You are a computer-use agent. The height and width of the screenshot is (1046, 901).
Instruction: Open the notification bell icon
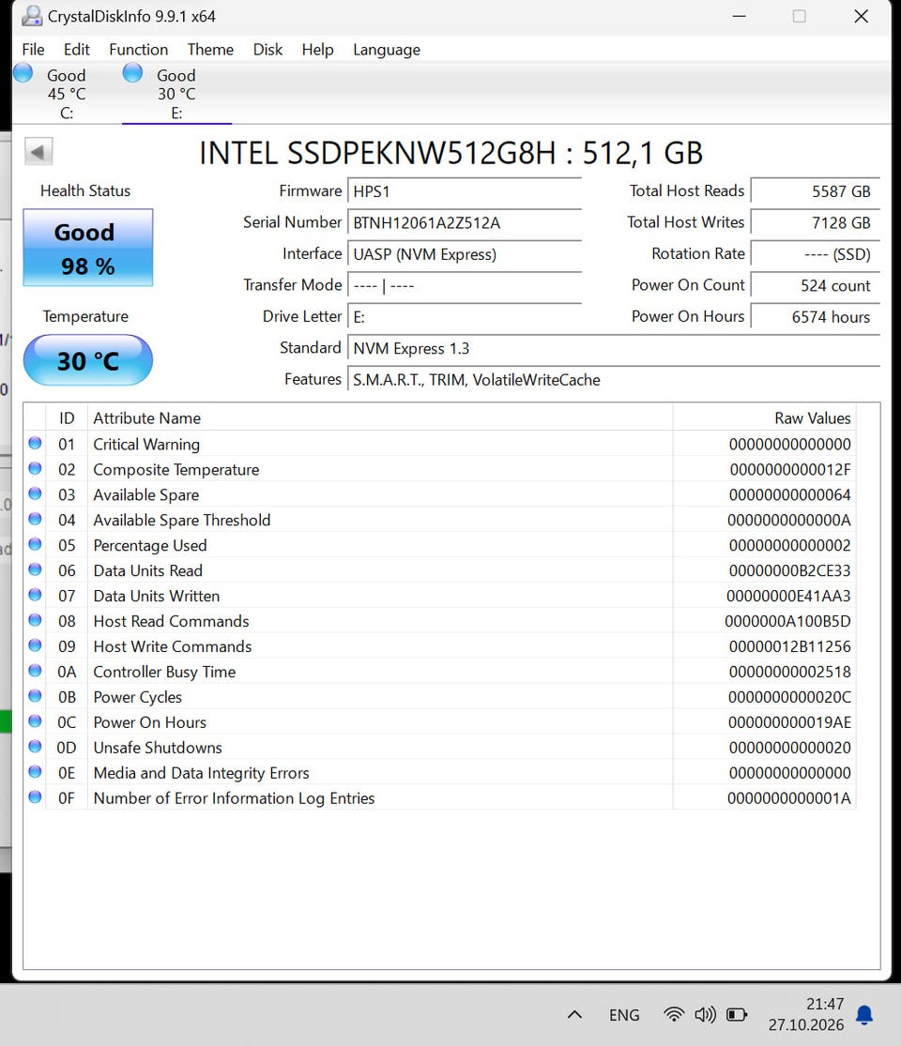(864, 1015)
